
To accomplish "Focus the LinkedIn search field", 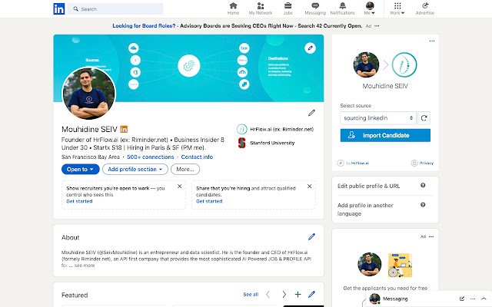I will (x=115, y=9).
